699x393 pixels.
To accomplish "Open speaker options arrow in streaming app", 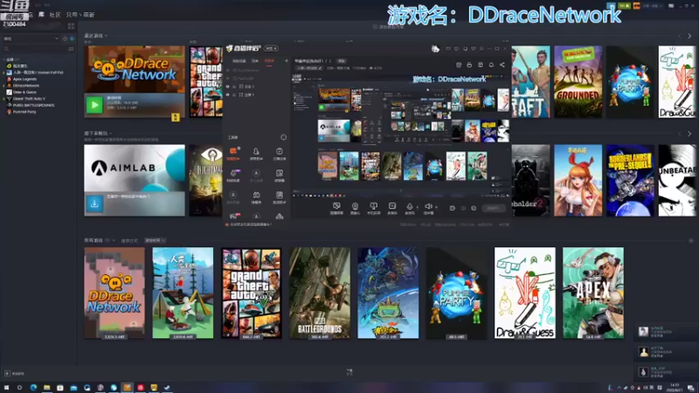I will click(436, 207).
